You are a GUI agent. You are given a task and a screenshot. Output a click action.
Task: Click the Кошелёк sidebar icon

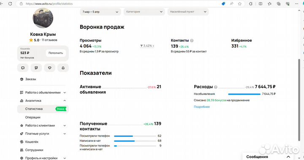click(22, 142)
